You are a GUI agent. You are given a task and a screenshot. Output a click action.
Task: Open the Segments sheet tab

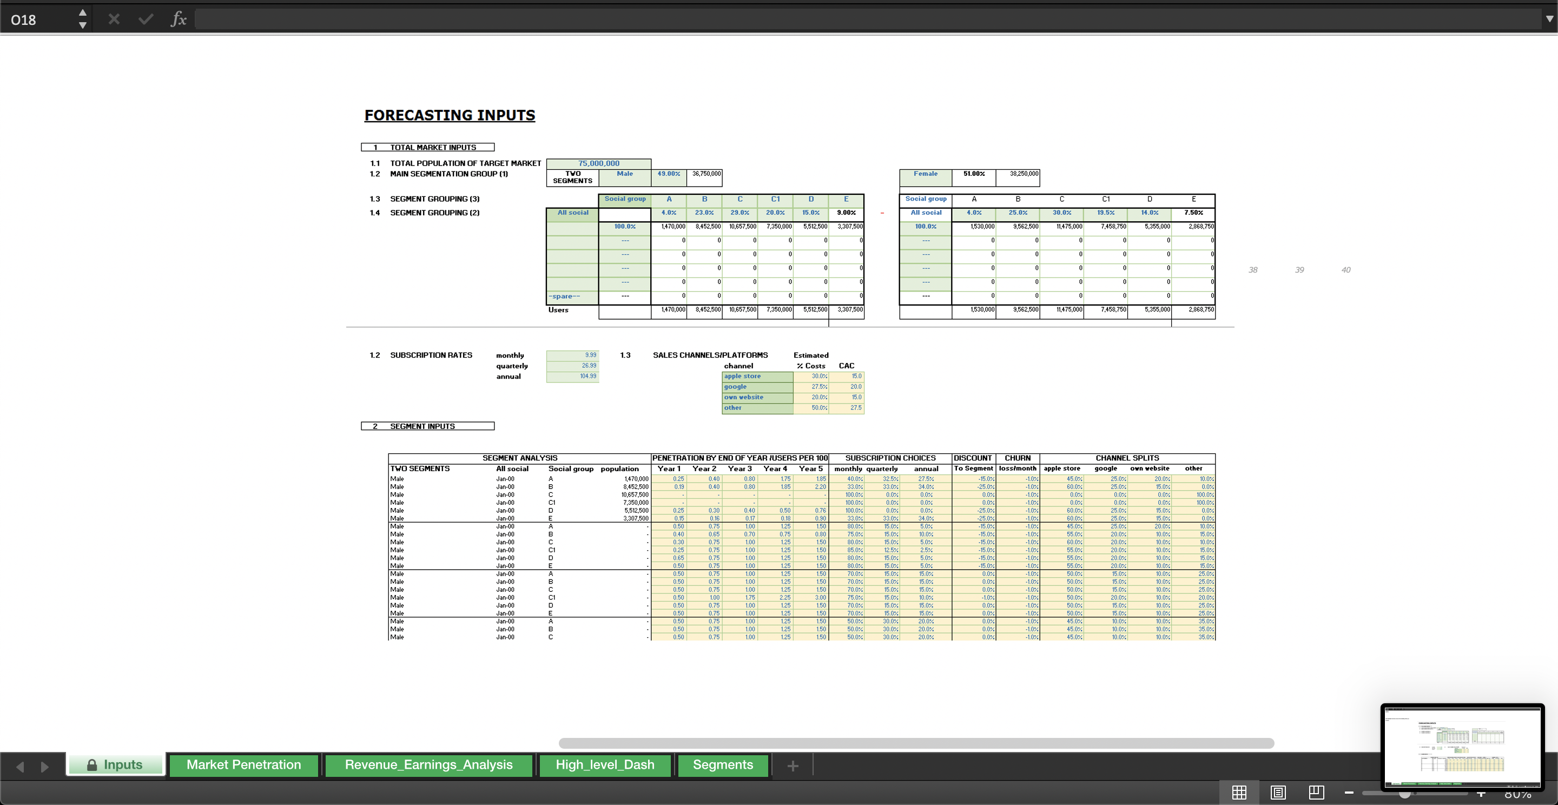[723, 764]
